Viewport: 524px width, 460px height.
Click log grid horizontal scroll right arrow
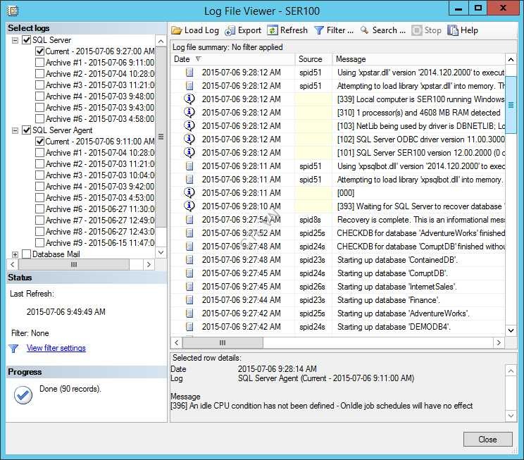(499, 342)
